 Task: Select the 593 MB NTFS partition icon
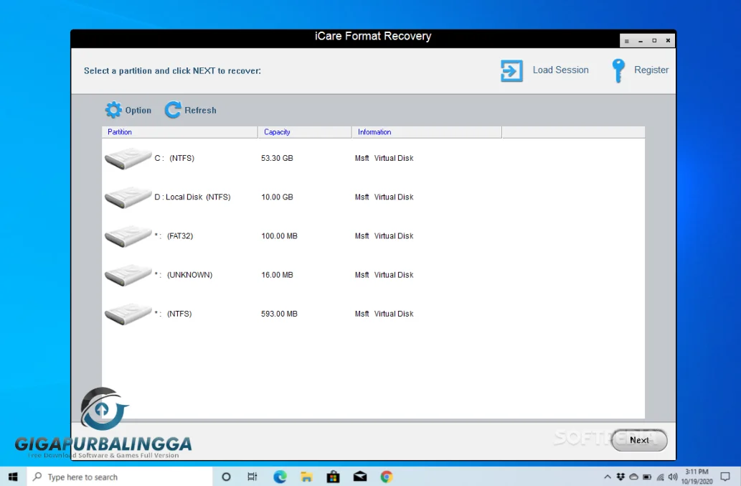click(x=128, y=314)
